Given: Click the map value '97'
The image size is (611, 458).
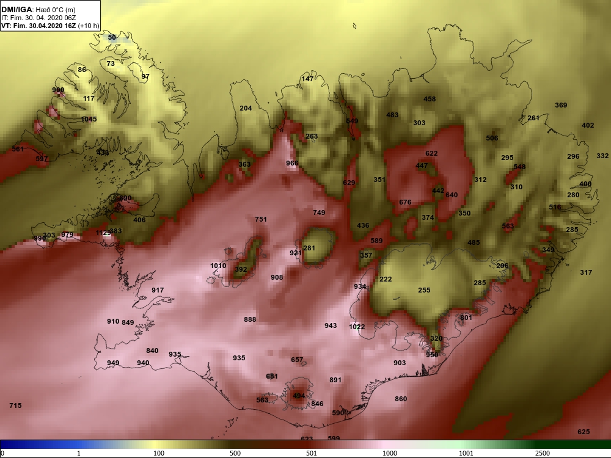Looking at the screenshot, I should [145, 76].
